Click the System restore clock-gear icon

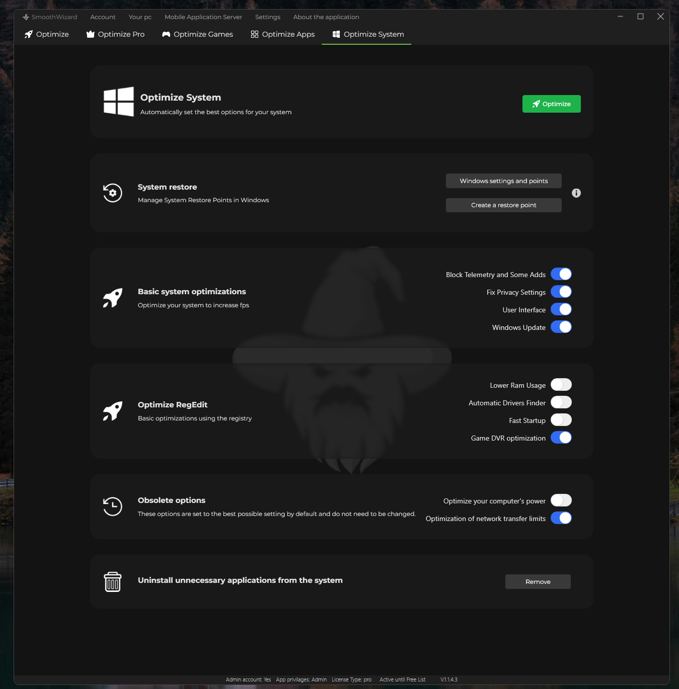(113, 193)
